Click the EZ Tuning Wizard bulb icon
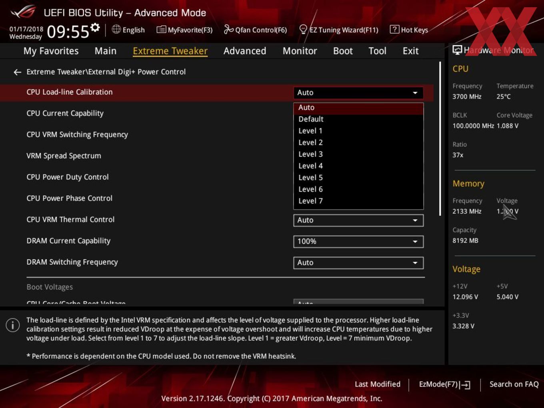 pos(303,30)
